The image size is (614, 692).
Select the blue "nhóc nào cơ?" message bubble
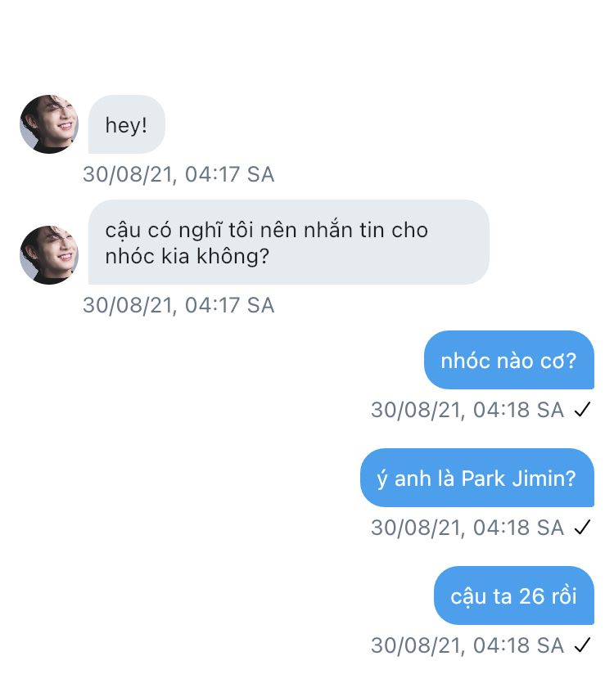click(508, 360)
